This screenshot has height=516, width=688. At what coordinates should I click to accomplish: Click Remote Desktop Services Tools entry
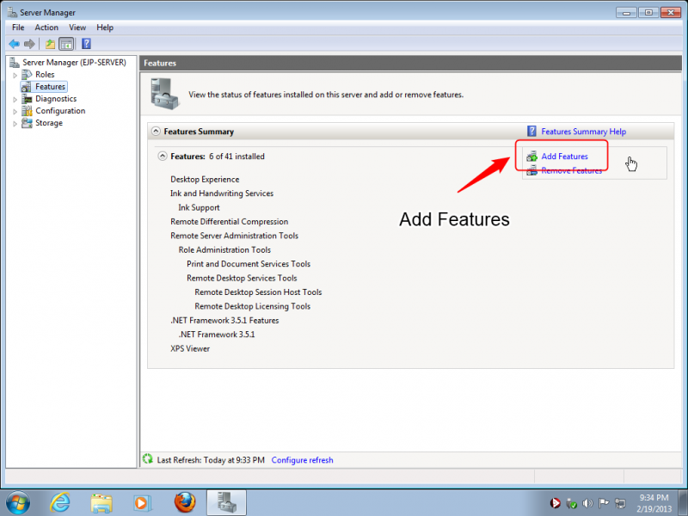[x=242, y=278]
